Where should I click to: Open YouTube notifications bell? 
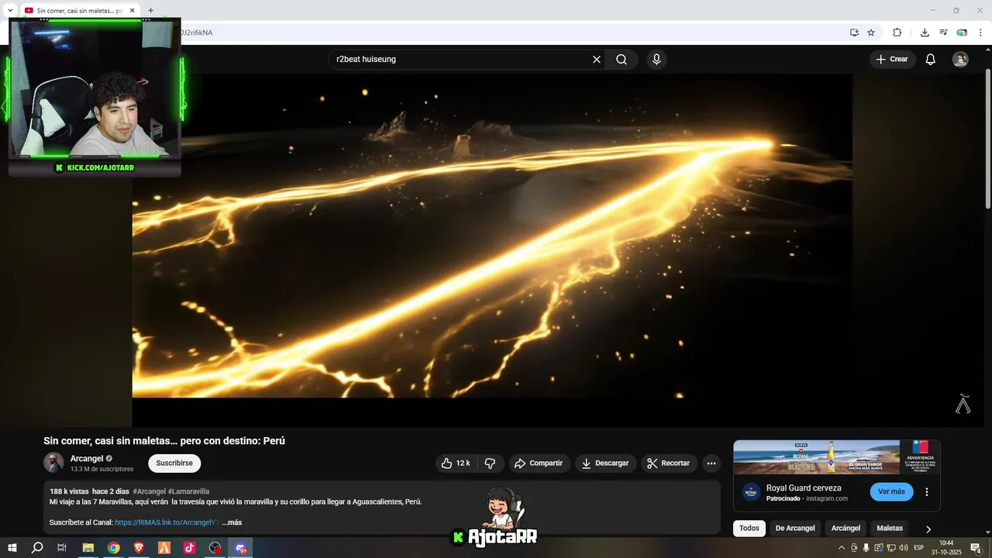[x=931, y=60]
